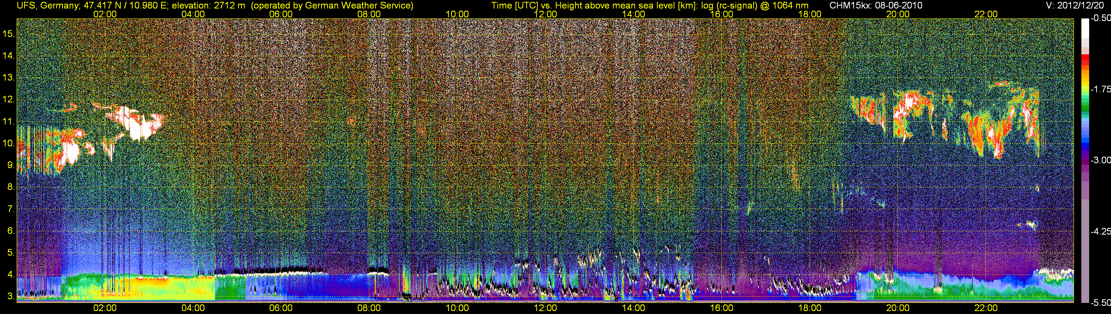
Task: Click the '8.' height axis label
Action: 11,187
